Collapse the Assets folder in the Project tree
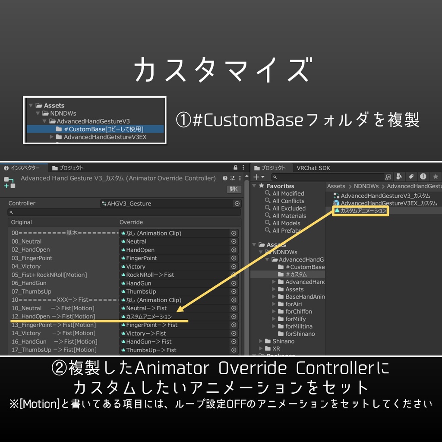The height and width of the screenshot is (442, 442). click(x=254, y=244)
